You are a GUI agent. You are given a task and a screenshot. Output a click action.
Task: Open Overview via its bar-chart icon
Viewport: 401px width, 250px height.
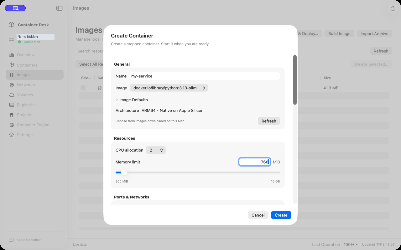pos(12,55)
